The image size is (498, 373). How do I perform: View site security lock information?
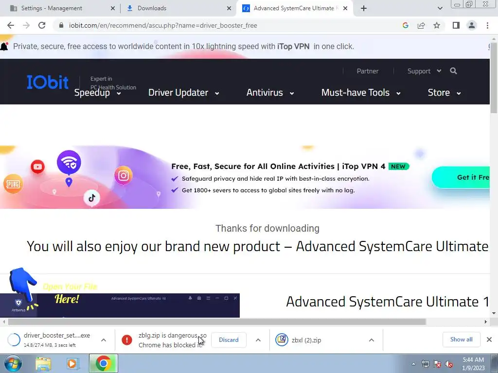point(61,25)
